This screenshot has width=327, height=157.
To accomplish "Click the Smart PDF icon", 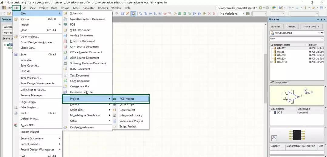I will (16, 125).
